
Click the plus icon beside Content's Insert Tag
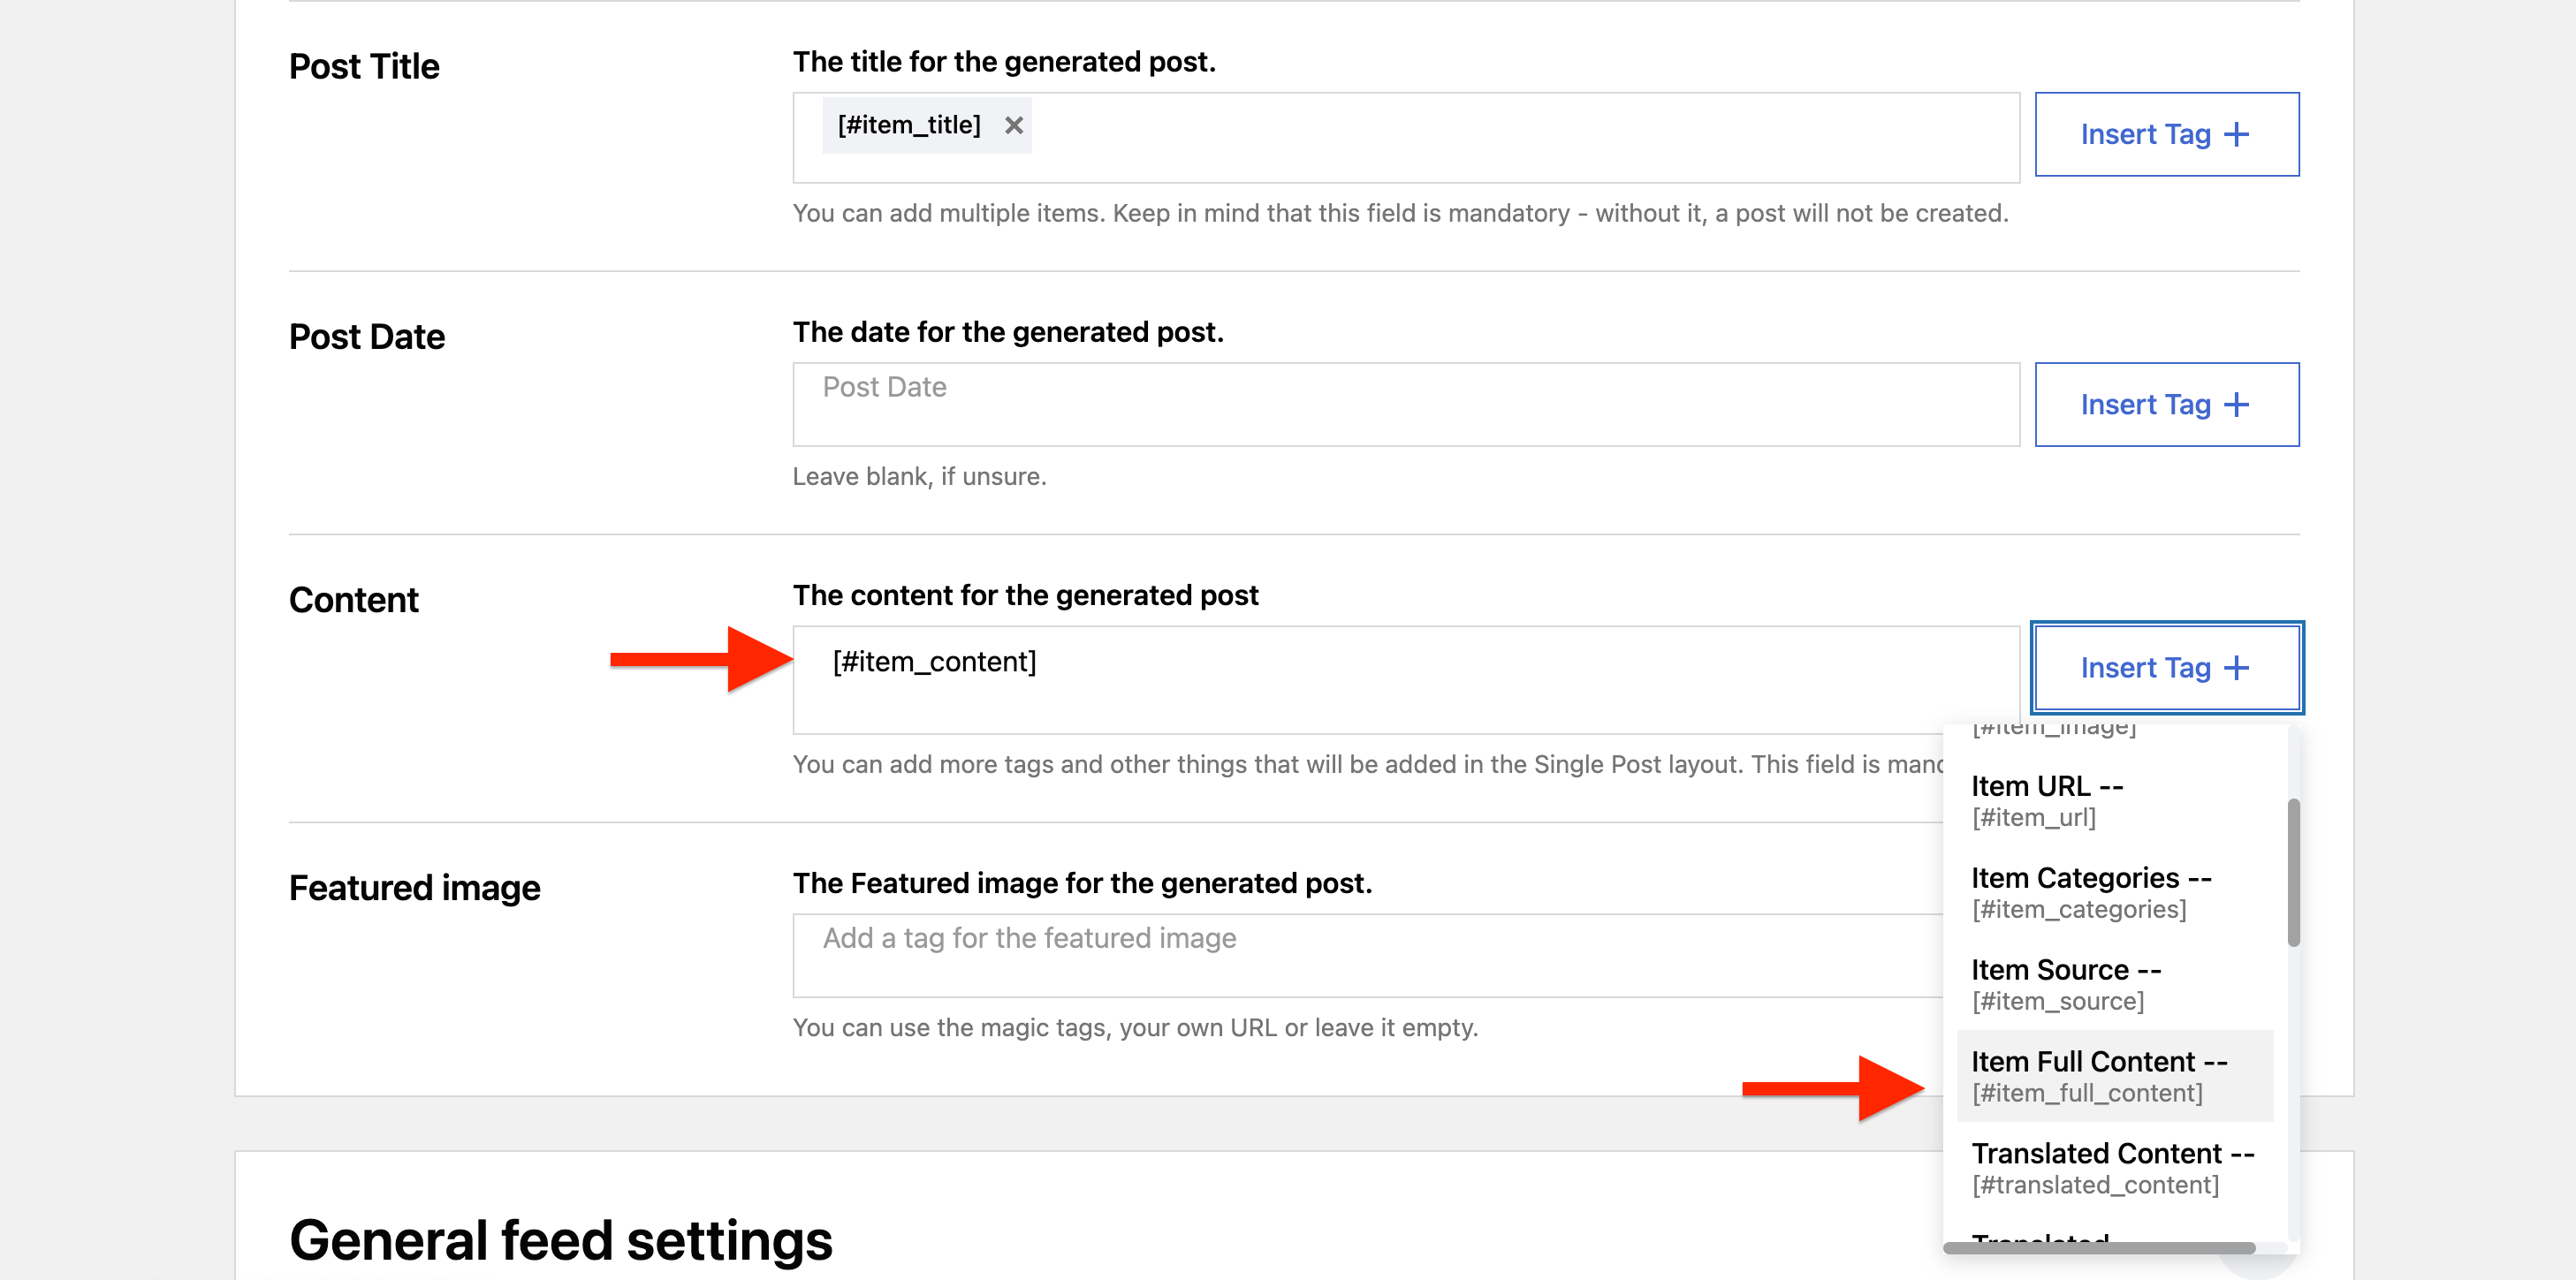click(x=2236, y=668)
